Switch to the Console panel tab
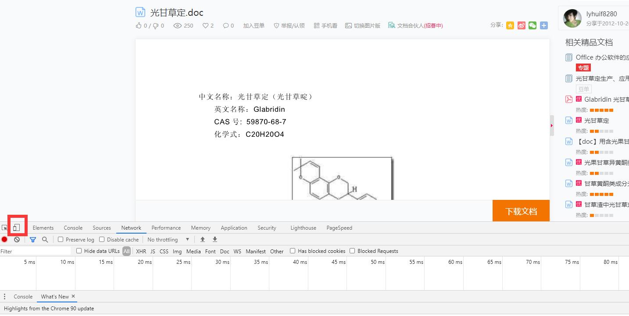Screen dimensions: 629x316 point(73,227)
